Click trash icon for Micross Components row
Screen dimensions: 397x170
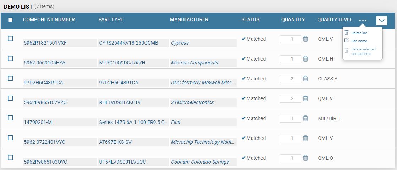click(x=305, y=59)
